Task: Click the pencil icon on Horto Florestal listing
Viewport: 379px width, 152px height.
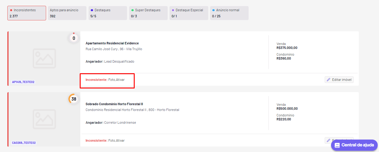Action: [x=329, y=140]
